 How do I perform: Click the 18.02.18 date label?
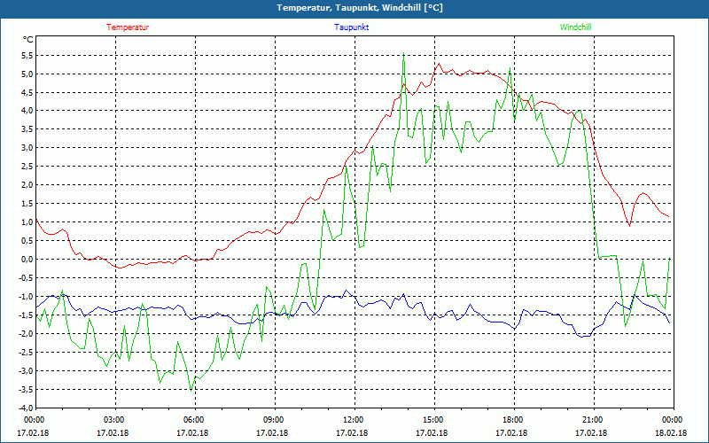[672, 433]
